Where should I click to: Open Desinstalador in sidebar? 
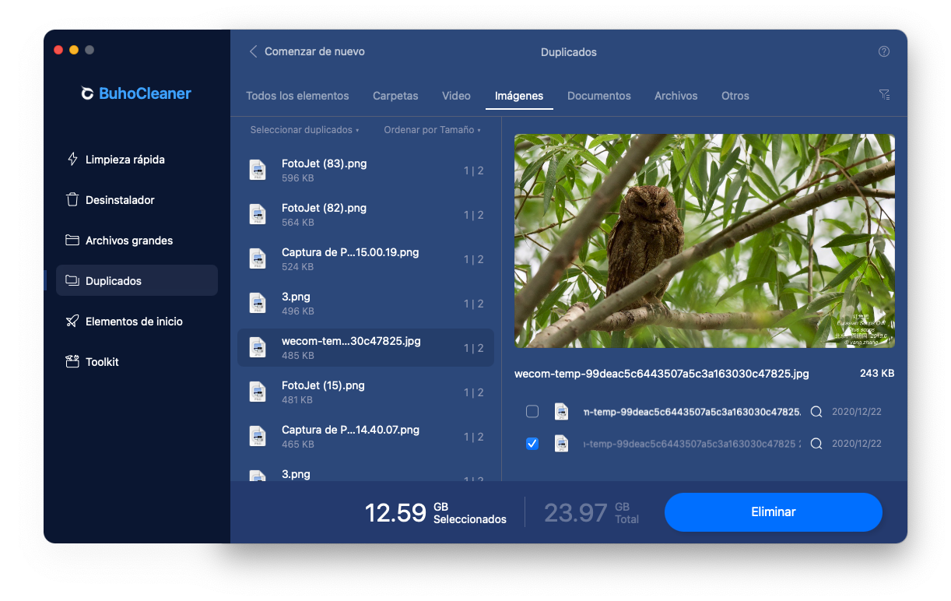click(137, 199)
